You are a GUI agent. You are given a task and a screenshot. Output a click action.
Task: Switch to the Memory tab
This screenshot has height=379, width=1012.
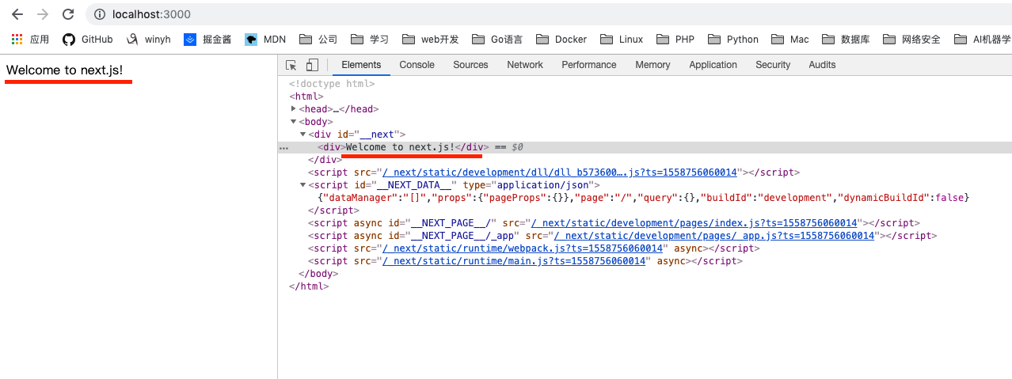pyautogui.click(x=652, y=65)
